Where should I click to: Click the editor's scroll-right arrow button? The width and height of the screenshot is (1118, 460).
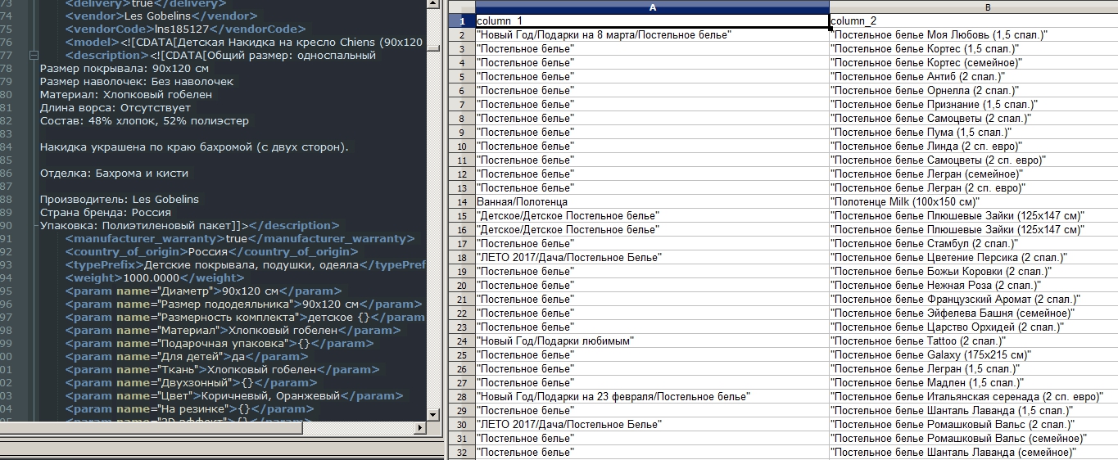point(419,428)
